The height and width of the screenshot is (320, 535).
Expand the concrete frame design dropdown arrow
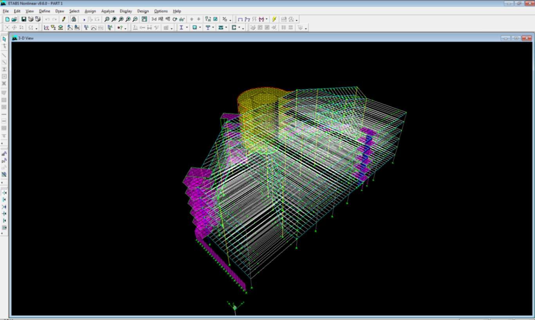click(200, 28)
